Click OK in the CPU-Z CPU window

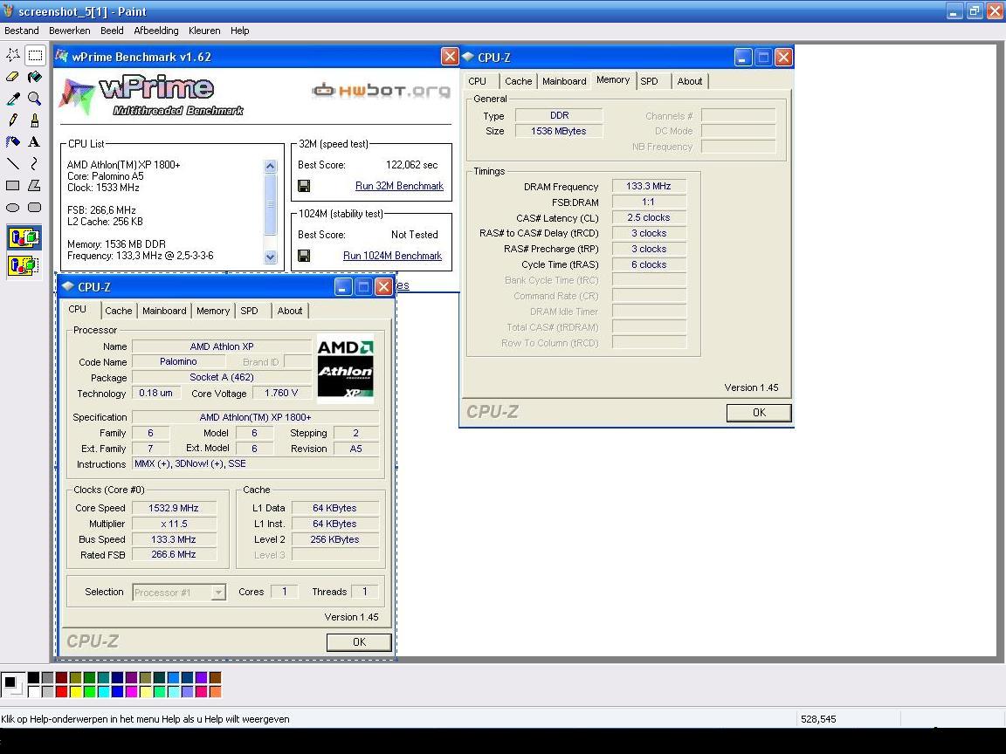pos(359,641)
